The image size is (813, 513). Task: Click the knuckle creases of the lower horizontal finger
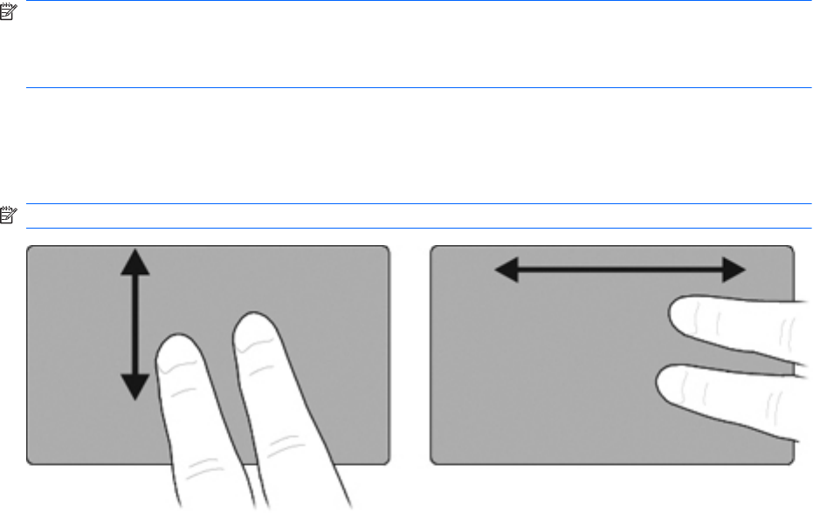(x=774, y=407)
